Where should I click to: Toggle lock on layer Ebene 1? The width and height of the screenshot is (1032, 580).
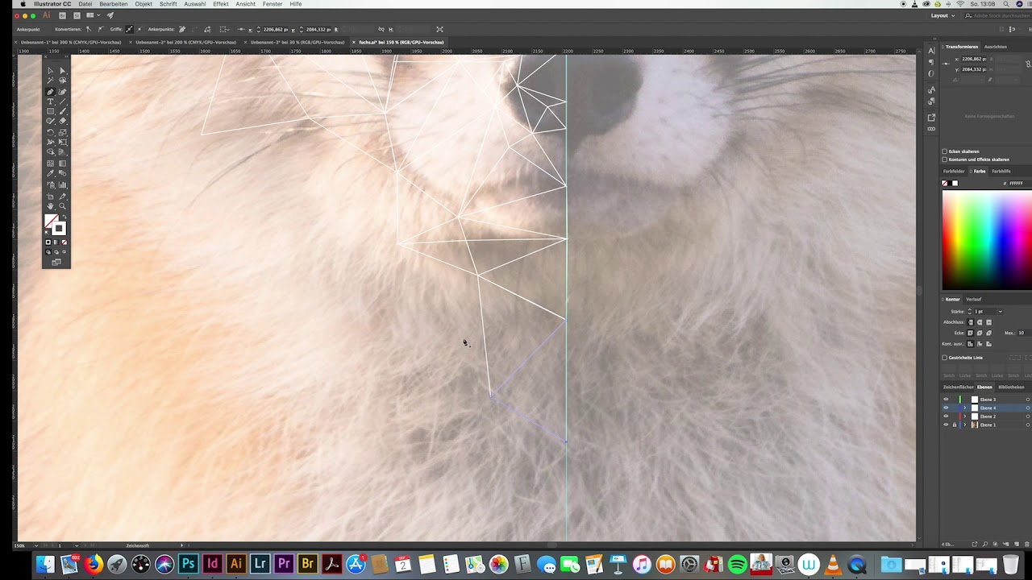955,425
